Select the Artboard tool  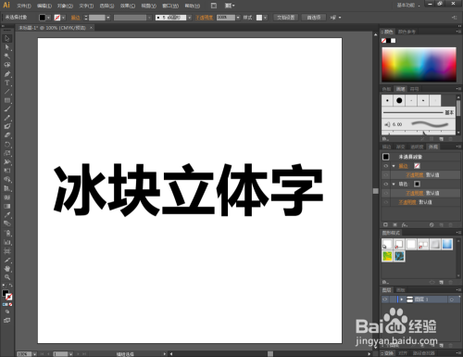point(7,251)
